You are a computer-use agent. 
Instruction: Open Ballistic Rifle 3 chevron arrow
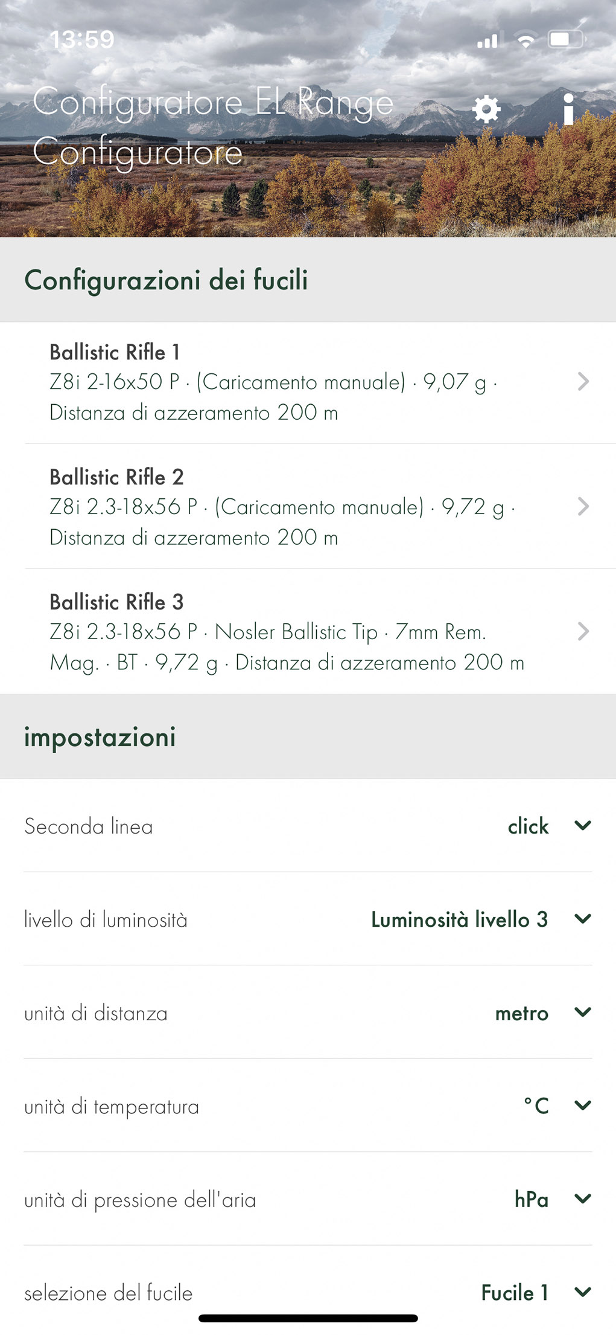coord(583,631)
